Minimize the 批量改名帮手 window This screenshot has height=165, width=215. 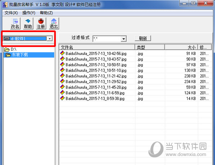(x=184, y=3)
